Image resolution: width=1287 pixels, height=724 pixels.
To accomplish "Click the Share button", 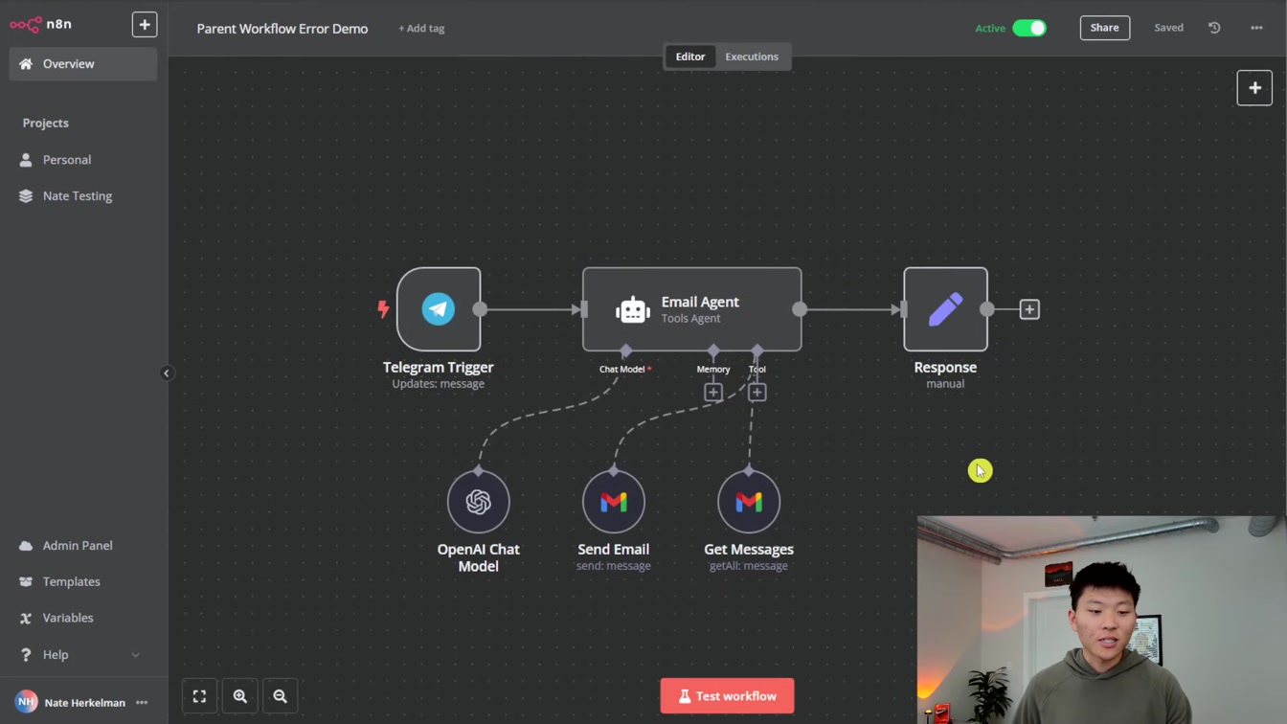I will point(1104,28).
